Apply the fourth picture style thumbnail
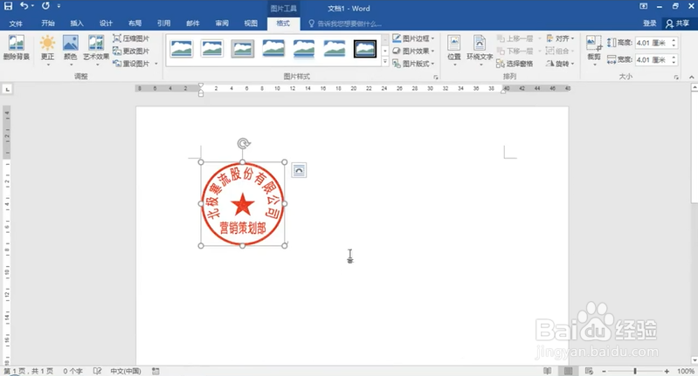The image size is (698, 376). [x=273, y=49]
